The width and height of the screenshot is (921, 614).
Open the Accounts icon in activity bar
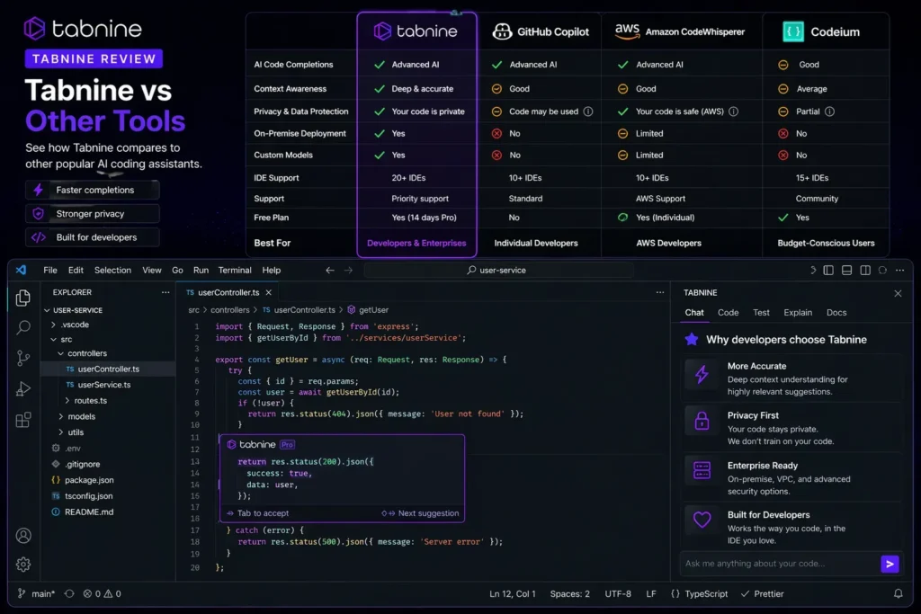point(23,536)
